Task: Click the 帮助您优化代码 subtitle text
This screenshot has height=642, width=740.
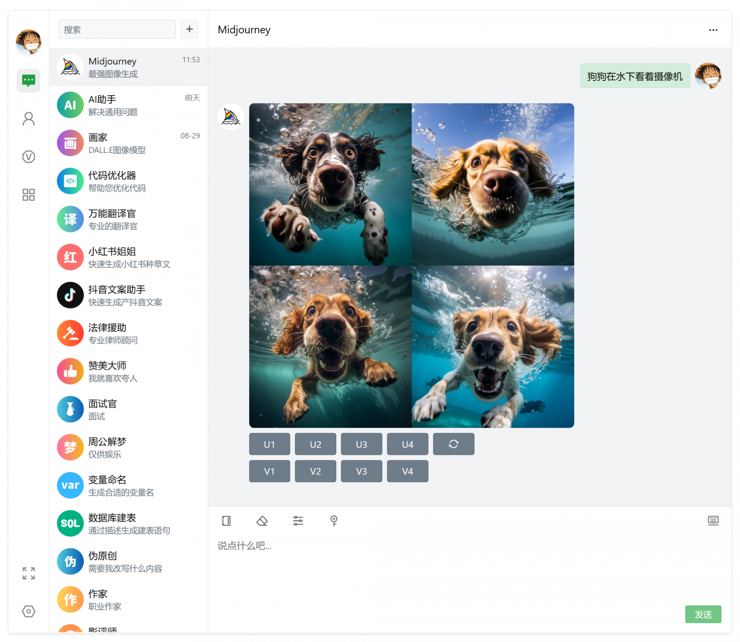Action: click(117, 188)
